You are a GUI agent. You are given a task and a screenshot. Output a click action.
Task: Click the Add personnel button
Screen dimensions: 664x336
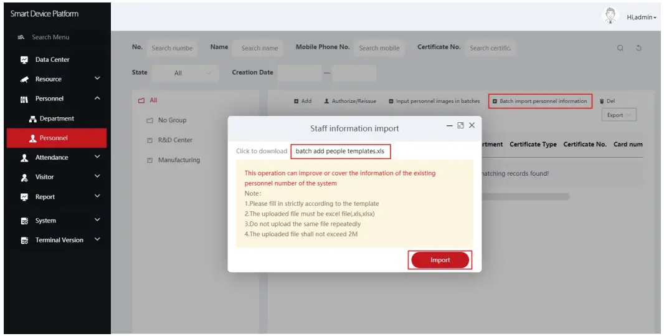(x=303, y=101)
